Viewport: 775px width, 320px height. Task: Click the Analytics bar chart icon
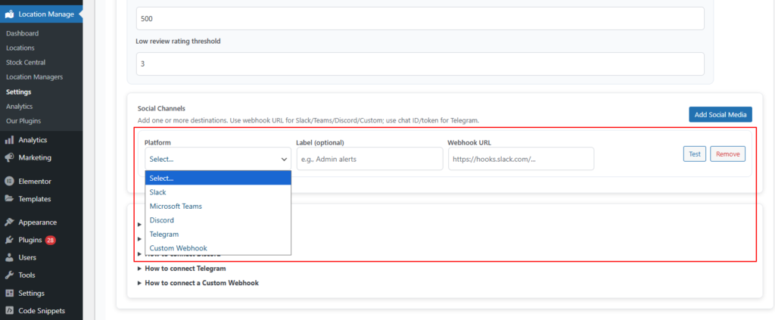coord(9,140)
